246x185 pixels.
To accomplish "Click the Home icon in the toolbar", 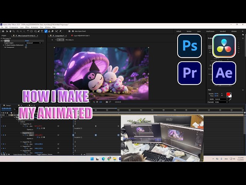I will [3, 31].
